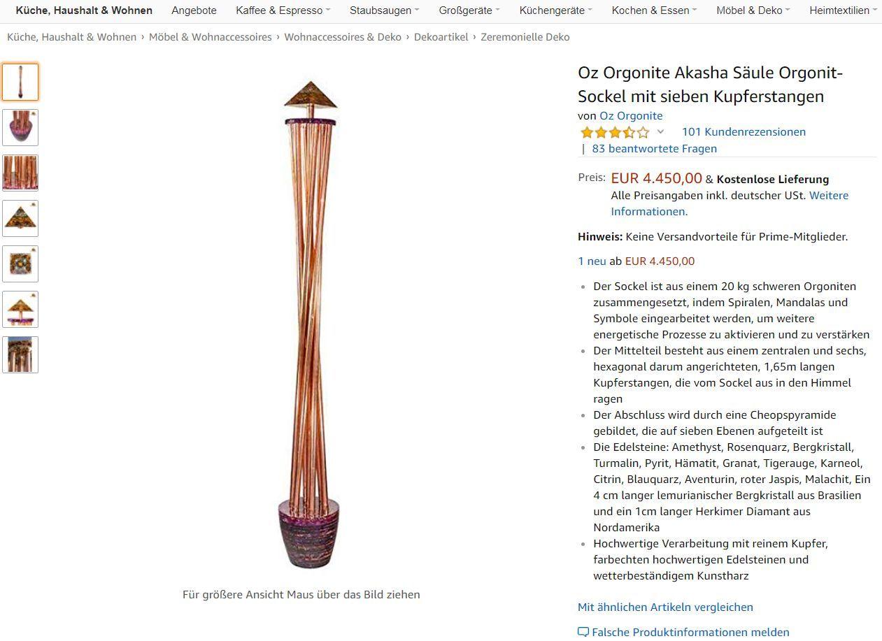Expand the Staubsaugen menu

click(384, 10)
